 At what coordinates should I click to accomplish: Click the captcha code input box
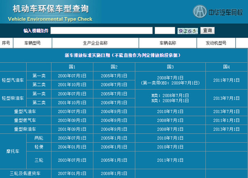click(x=165, y=31)
